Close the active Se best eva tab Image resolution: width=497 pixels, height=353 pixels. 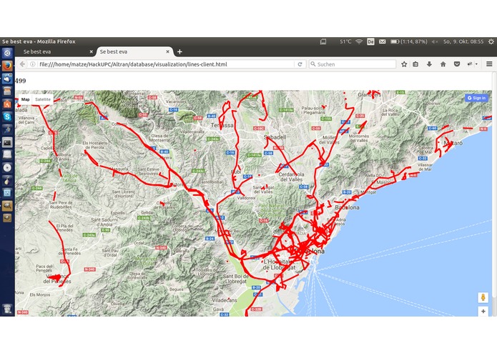[167, 51]
